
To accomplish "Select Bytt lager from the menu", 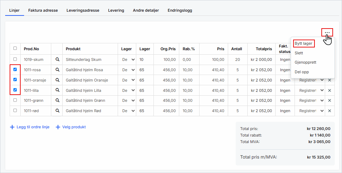I will 303,44.
